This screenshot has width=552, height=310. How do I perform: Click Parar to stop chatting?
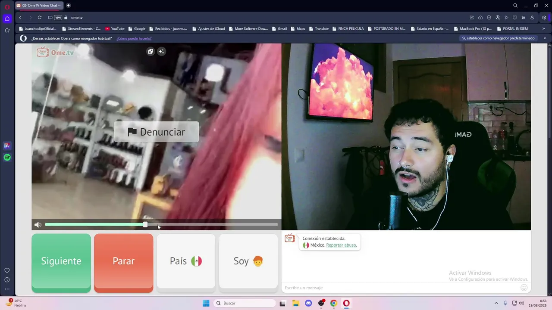tap(124, 263)
